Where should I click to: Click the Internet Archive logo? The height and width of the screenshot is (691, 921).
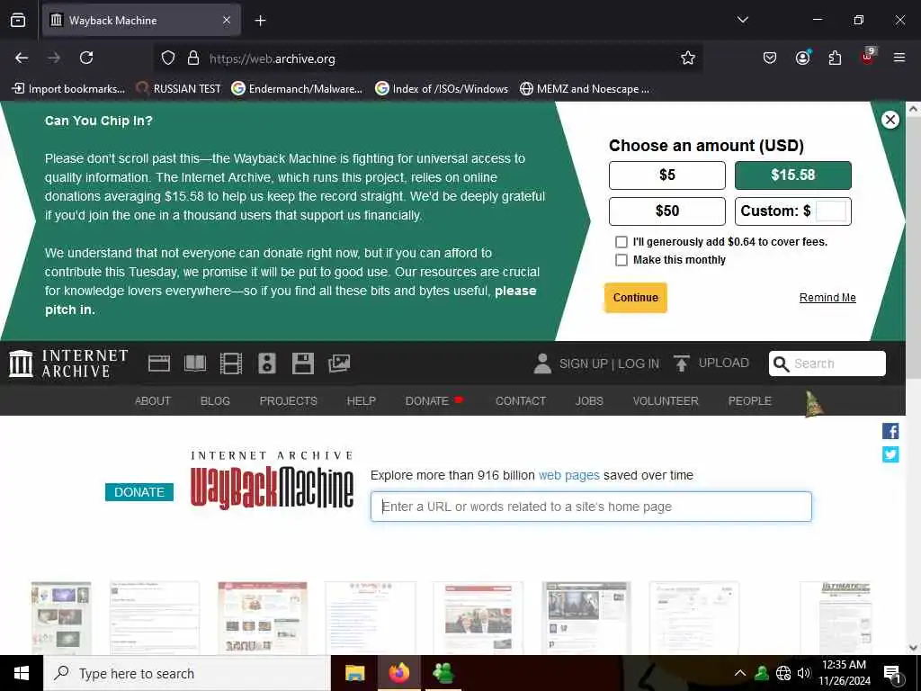(x=68, y=363)
